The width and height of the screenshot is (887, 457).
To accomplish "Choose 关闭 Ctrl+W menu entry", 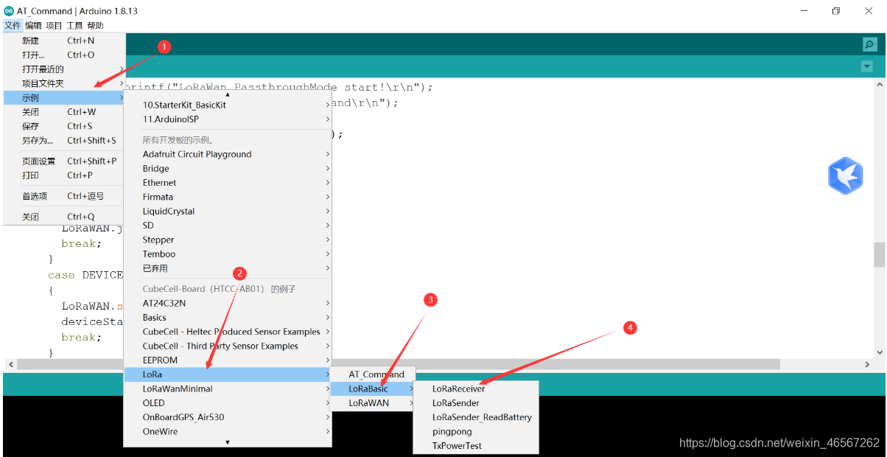I will pyautogui.click(x=64, y=112).
